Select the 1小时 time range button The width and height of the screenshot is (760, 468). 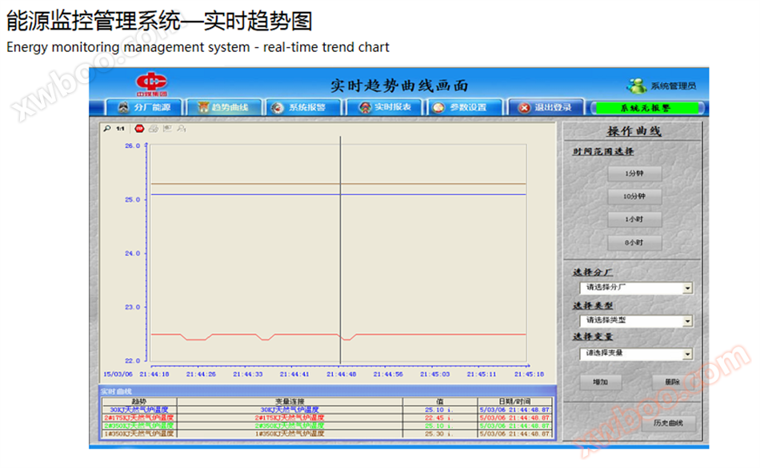(634, 219)
